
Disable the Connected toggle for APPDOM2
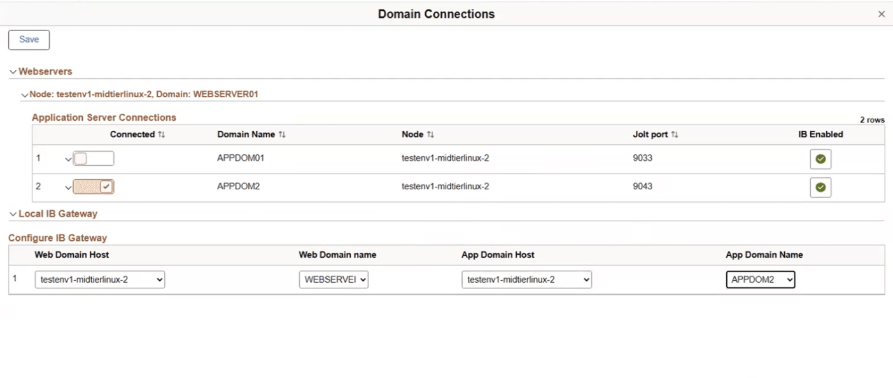click(x=94, y=186)
